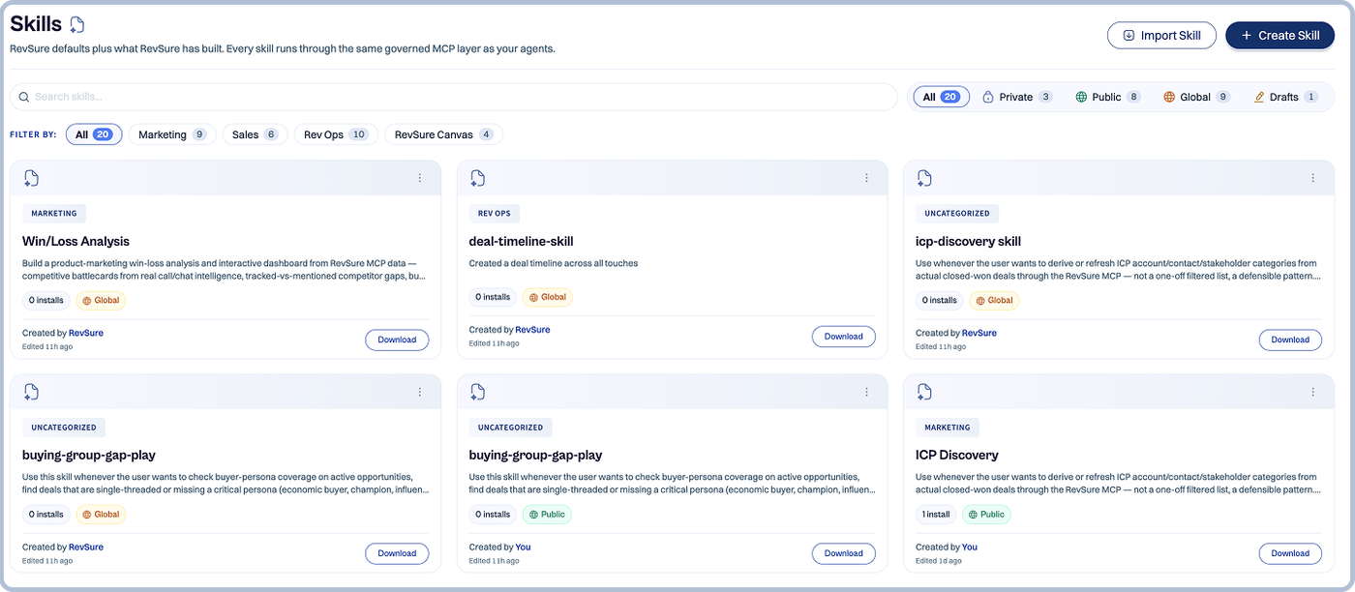Click the REV OPS tag on deal-timeline-skill card

click(x=494, y=213)
